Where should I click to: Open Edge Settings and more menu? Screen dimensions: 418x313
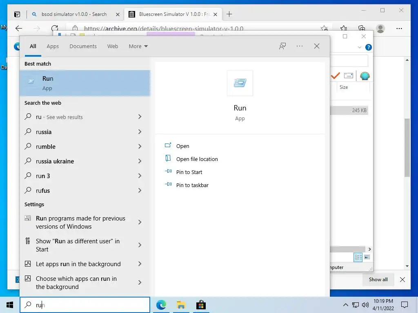399,29
